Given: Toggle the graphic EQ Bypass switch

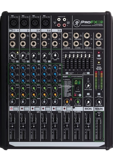Looking at the screenshot, I should point(88,73).
